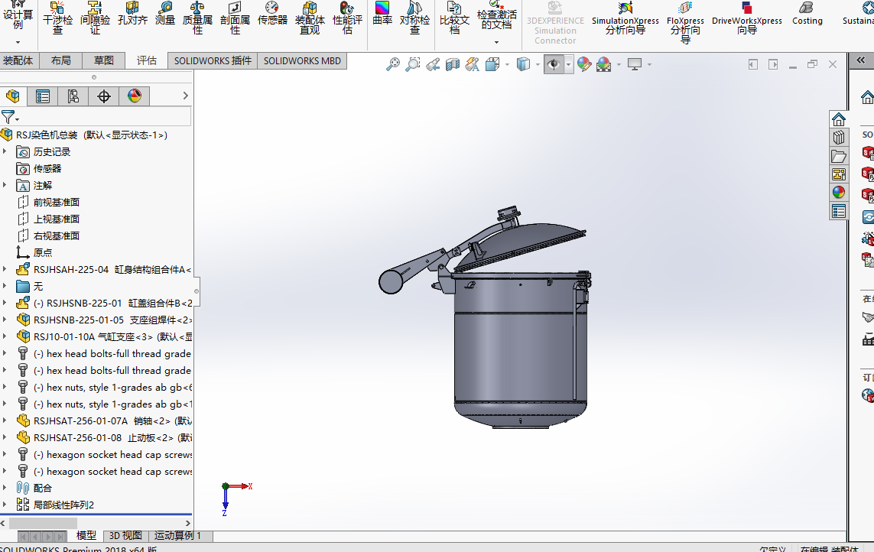Screen dimensions: 874x552
Task: Open Edit Appearance color ball icon
Action: point(584,65)
